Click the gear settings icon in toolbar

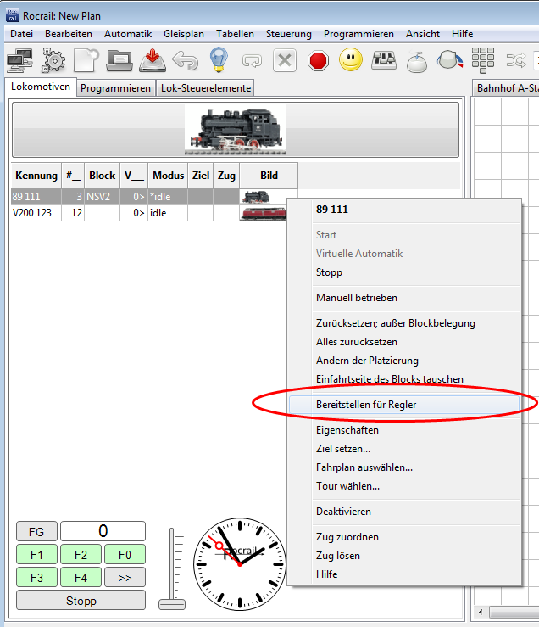point(53,60)
